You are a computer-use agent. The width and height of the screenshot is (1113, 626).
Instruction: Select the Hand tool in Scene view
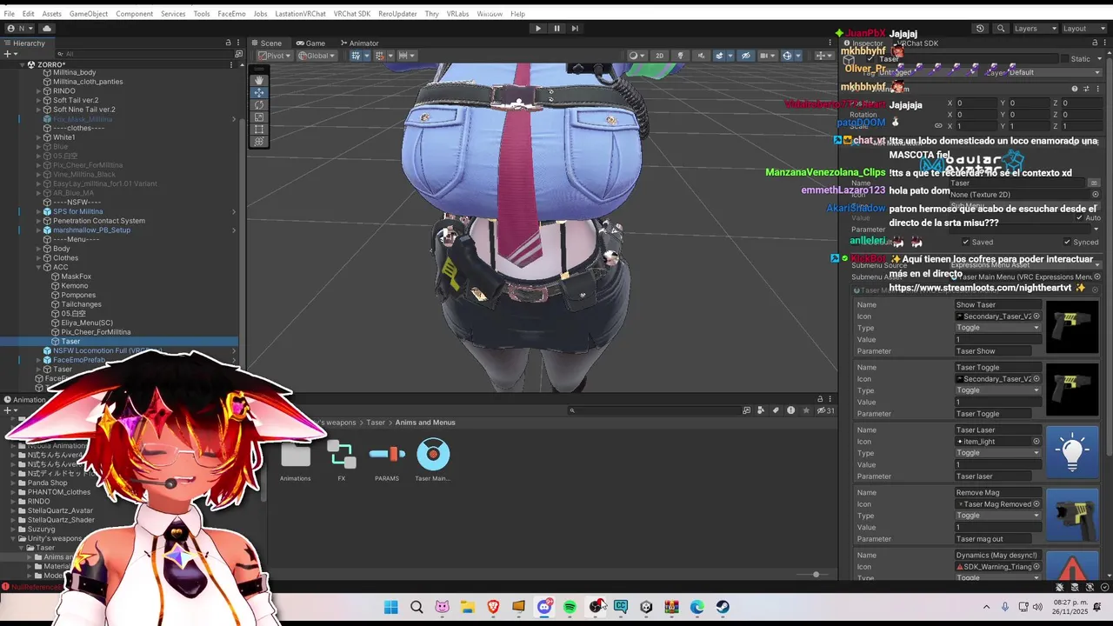(x=259, y=80)
